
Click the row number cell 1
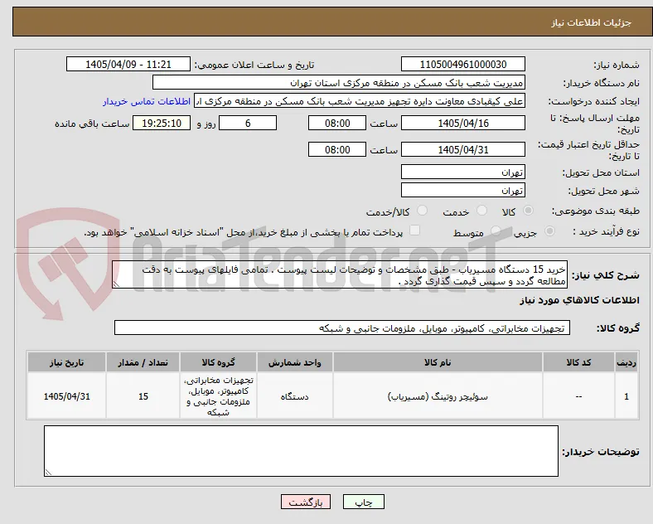click(626, 396)
